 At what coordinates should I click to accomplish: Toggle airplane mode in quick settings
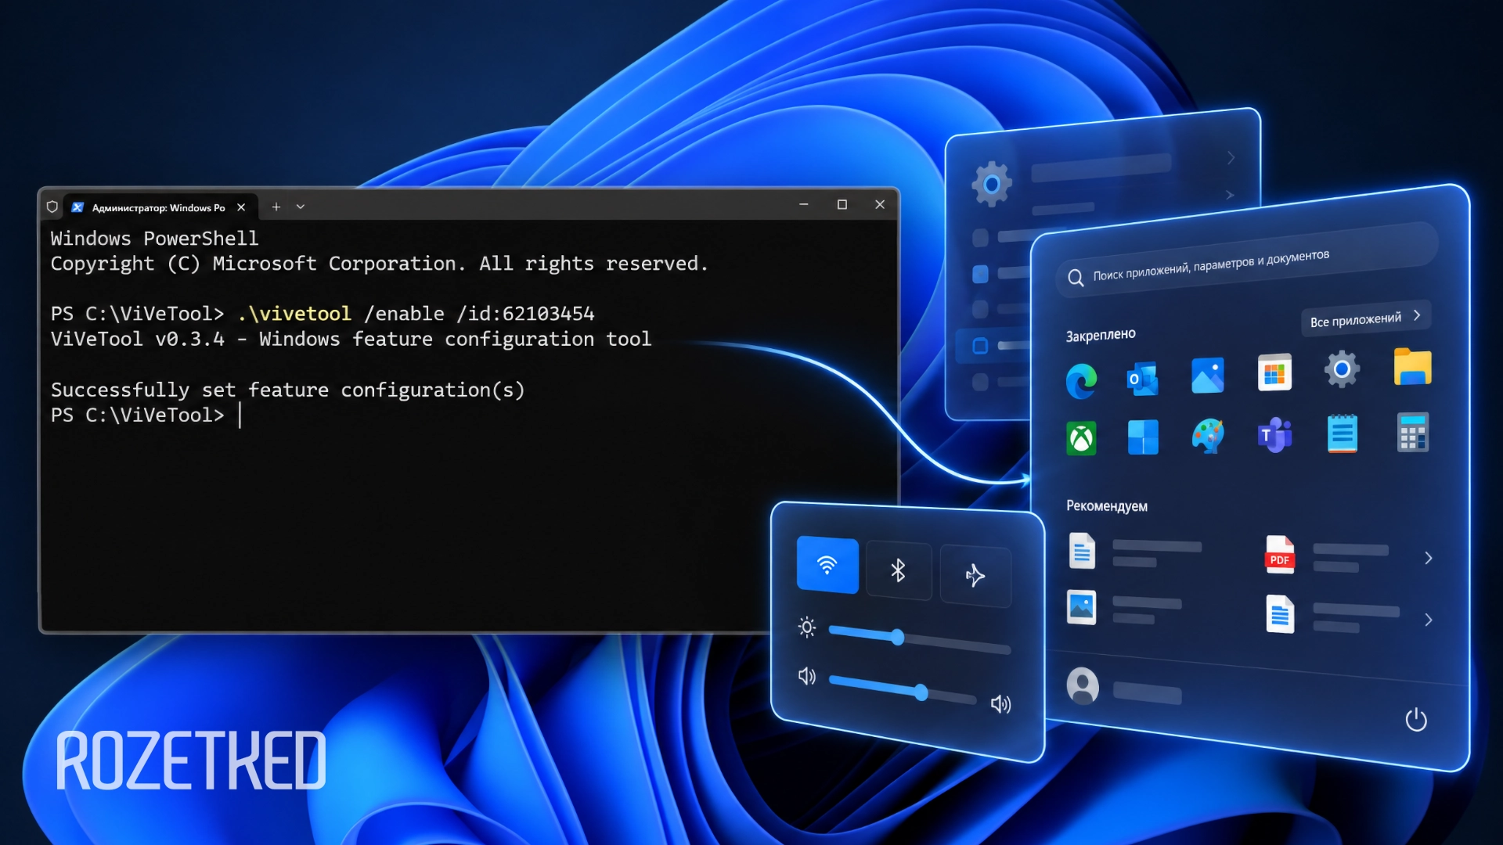[x=975, y=576]
